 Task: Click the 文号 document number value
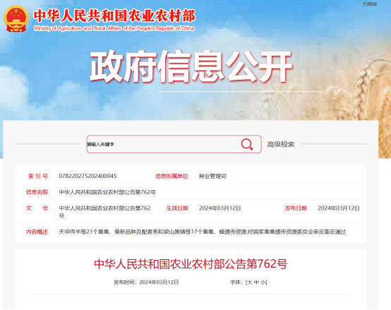coord(104,212)
